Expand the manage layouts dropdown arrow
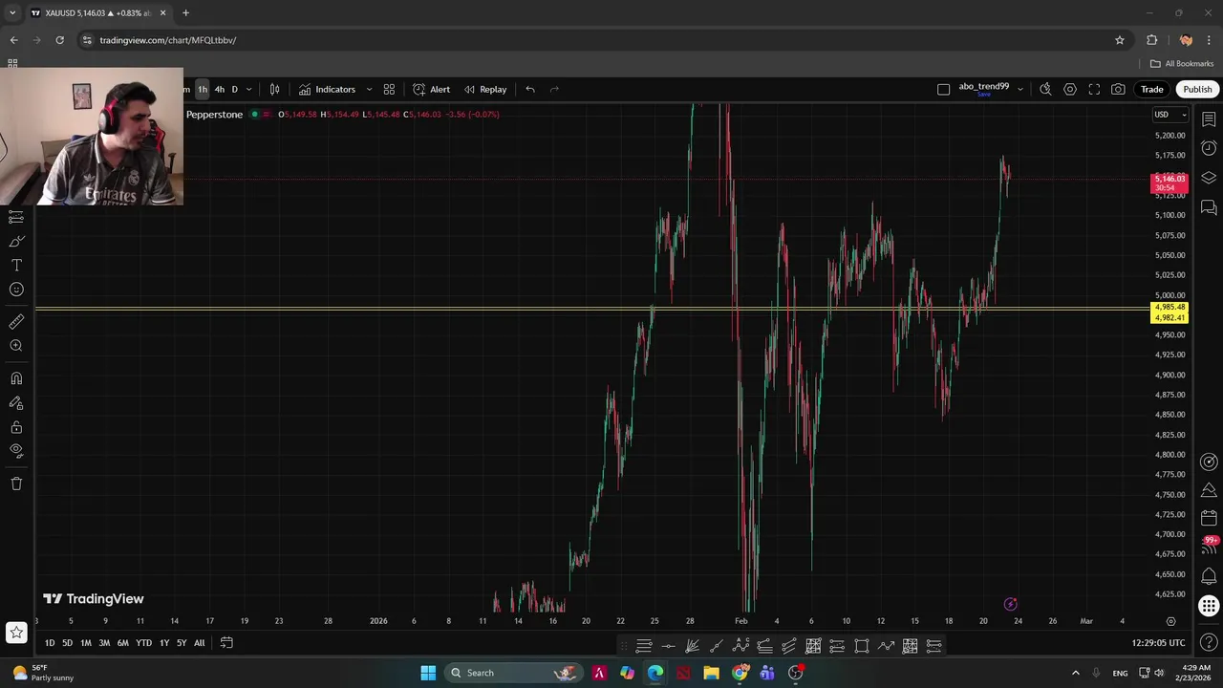The width and height of the screenshot is (1223, 688). pyautogui.click(x=1019, y=89)
